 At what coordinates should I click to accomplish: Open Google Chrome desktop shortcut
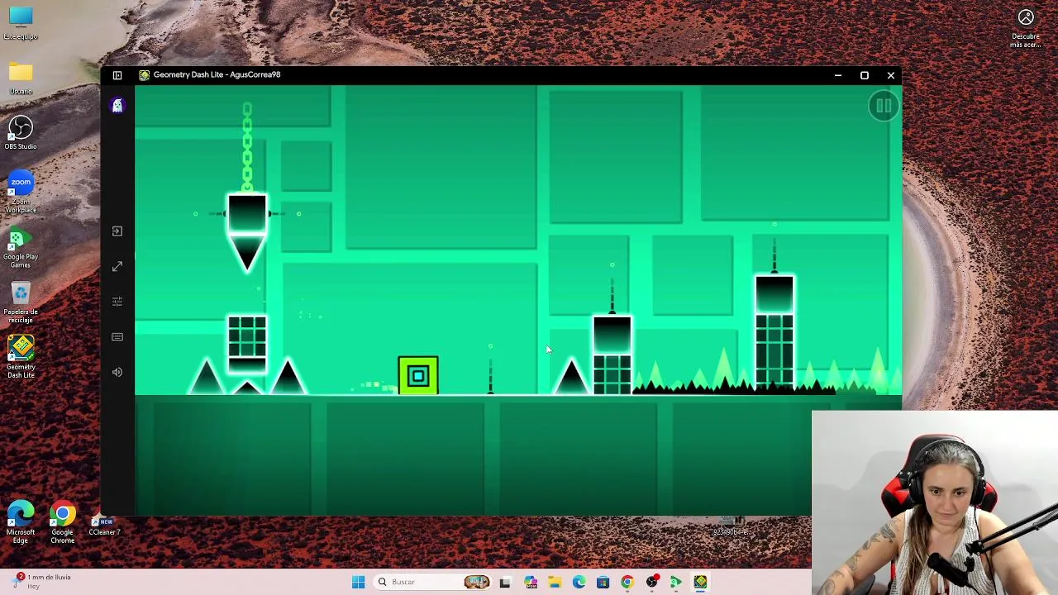[63, 522]
